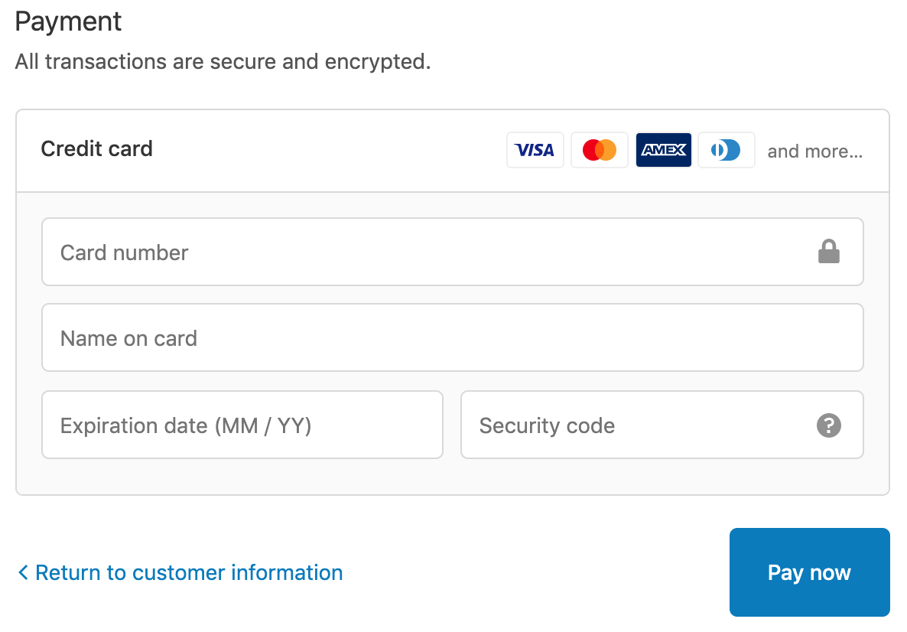Viewport: 907px width, 632px height.
Task: Click the AMEX card logo
Action: coord(664,150)
